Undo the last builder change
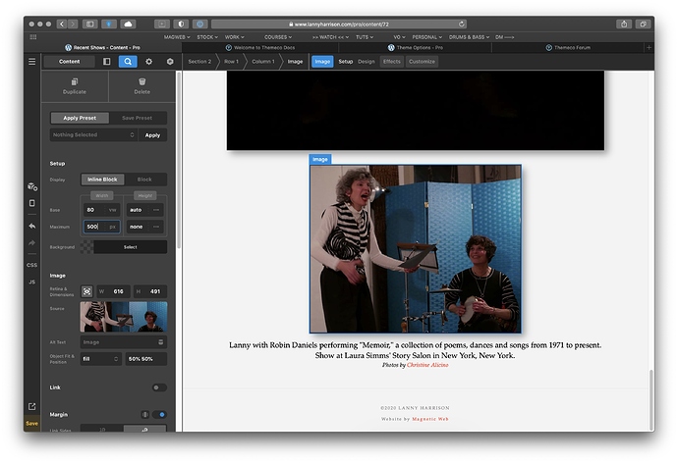This screenshot has height=463, width=678. pos(32,226)
